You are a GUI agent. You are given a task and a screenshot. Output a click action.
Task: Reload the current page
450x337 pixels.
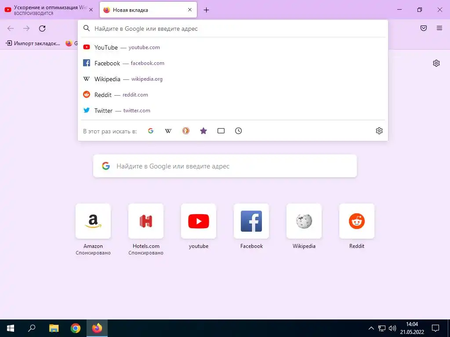click(x=42, y=29)
